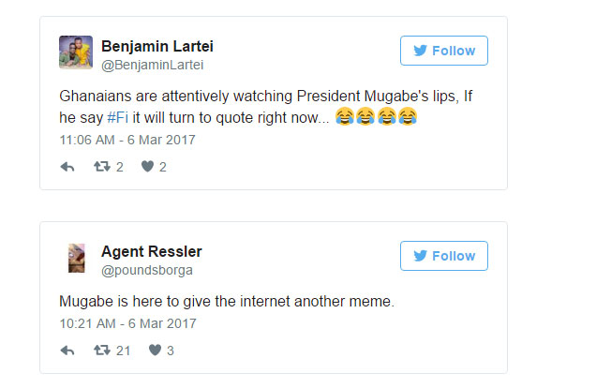
Task: Open the @BenjaminLartei handle link
Action: click(152, 65)
